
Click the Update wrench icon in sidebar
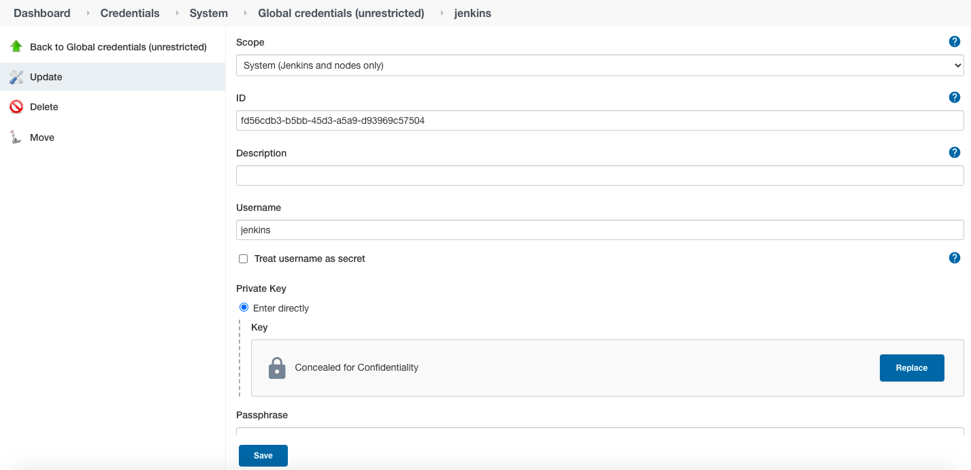[16, 77]
